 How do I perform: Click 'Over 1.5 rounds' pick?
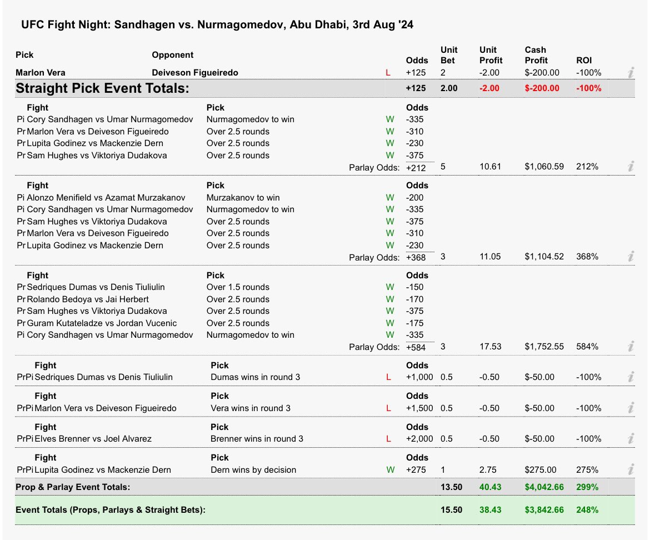[238, 287]
